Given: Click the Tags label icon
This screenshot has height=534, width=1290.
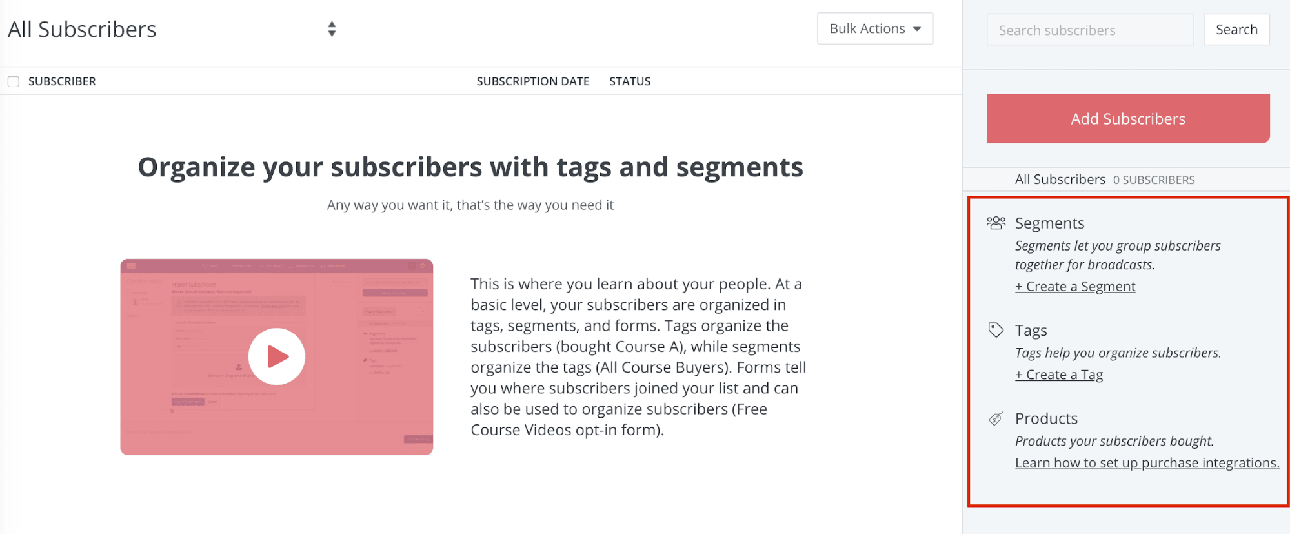Looking at the screenshot, I should click(x=996, y=330).
